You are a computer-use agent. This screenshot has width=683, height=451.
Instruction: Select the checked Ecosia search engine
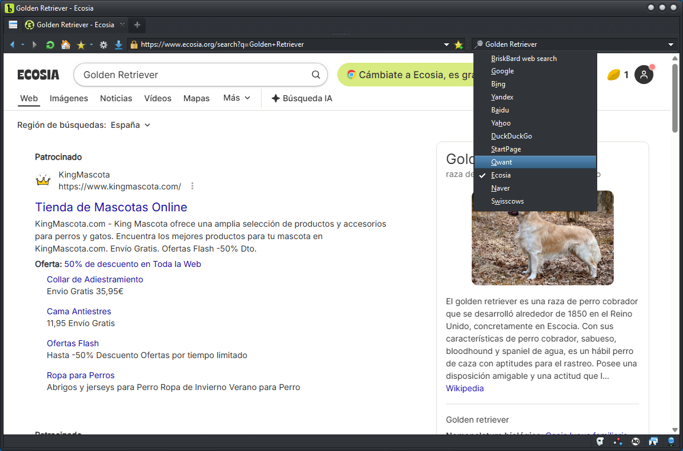501,175
